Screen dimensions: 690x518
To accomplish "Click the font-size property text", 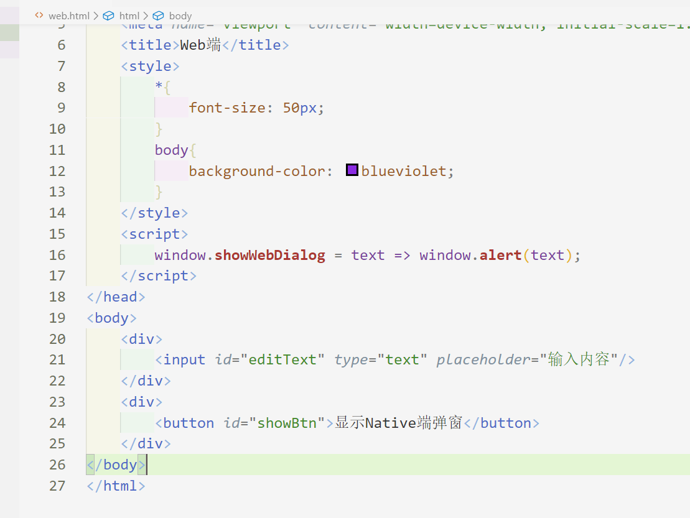I will point(227,108).
